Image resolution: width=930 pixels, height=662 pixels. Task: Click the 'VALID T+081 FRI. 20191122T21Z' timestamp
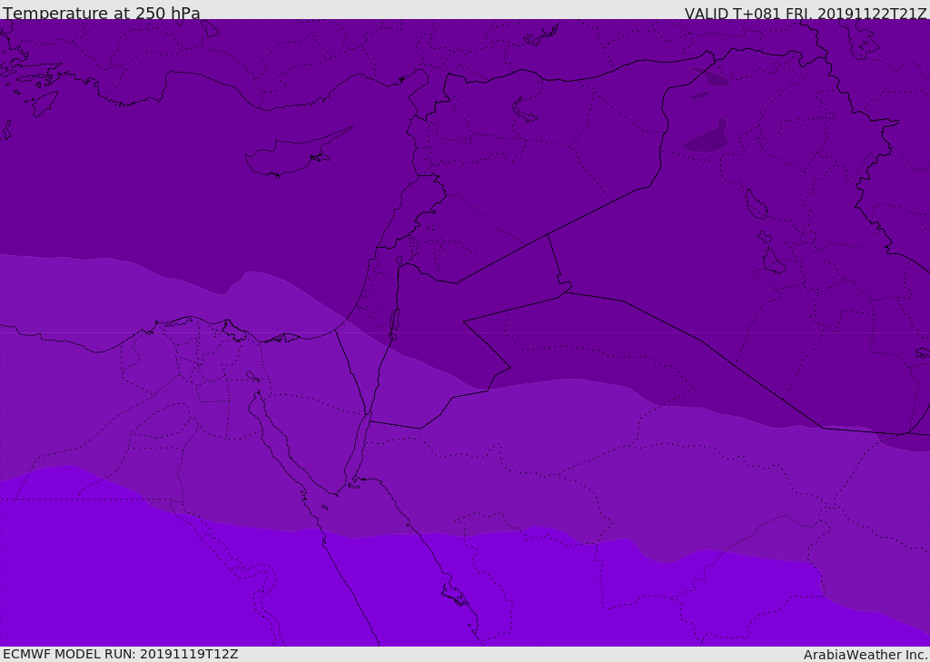806,13
